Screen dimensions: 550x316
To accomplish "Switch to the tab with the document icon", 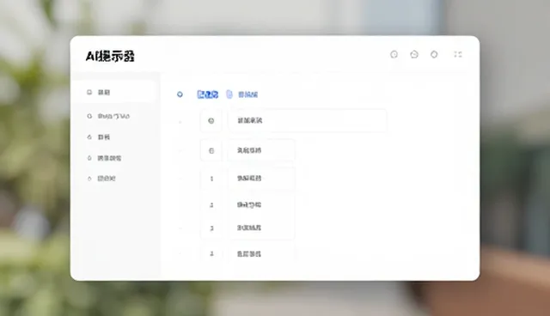I will pyautogui.click(x=242, y=94).
